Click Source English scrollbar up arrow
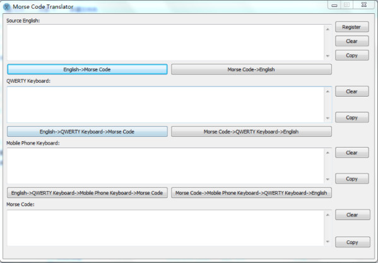Screen dimensions: 378x263 (328, 30)
